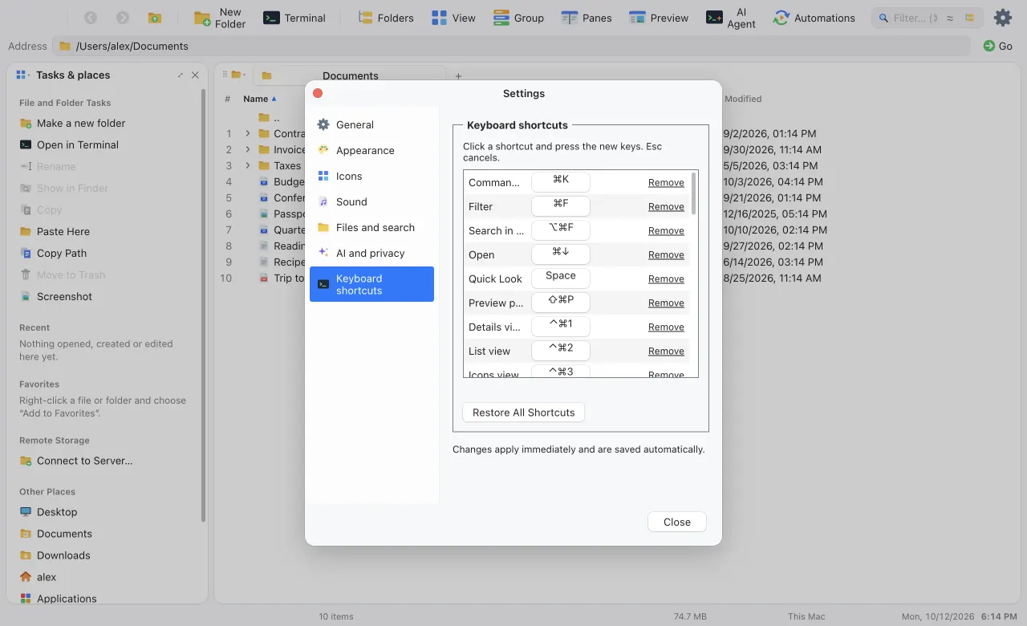This screenshot has height=626, width=1027.
Task: Add a new tab with plus button
Action: [x=458, y=76]
